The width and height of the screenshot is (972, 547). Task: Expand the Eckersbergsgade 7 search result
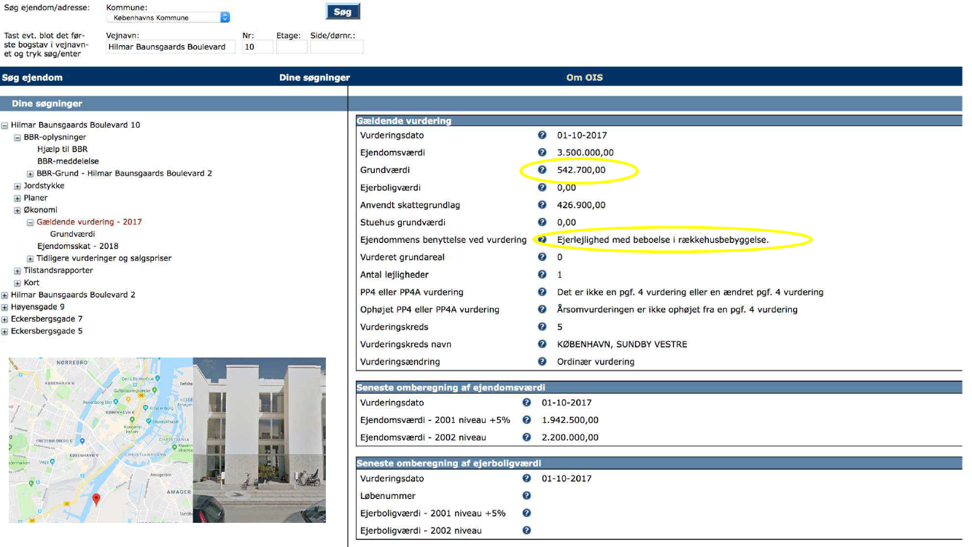click(5, 319)
